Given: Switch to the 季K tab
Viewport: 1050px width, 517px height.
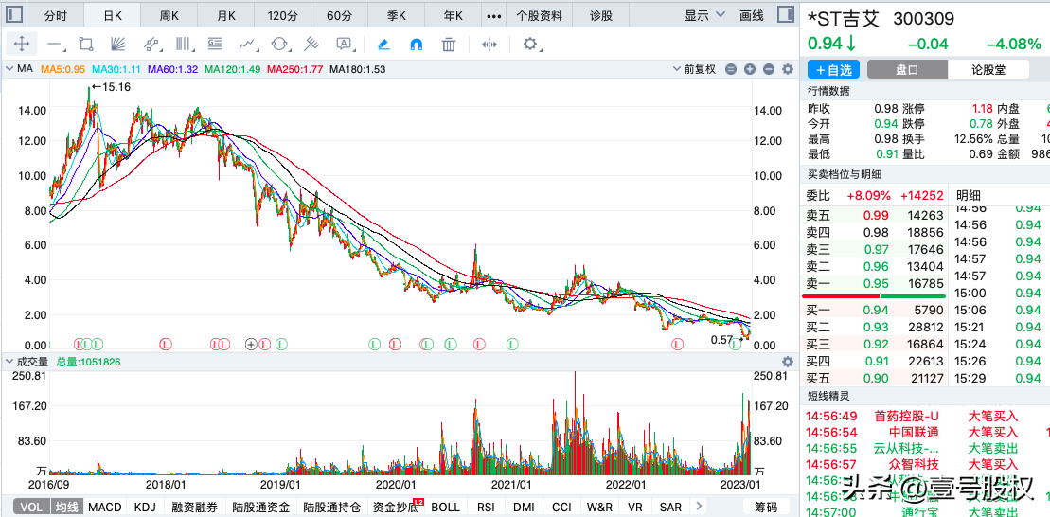Looking at the screenshot, I should point(397,15).
